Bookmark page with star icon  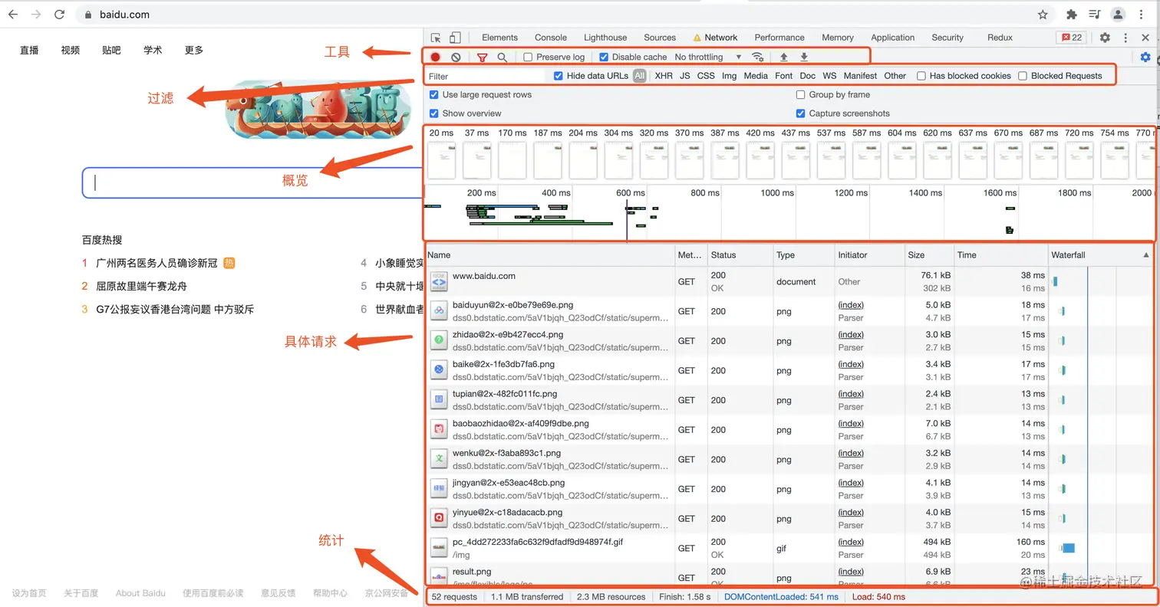1043,15
